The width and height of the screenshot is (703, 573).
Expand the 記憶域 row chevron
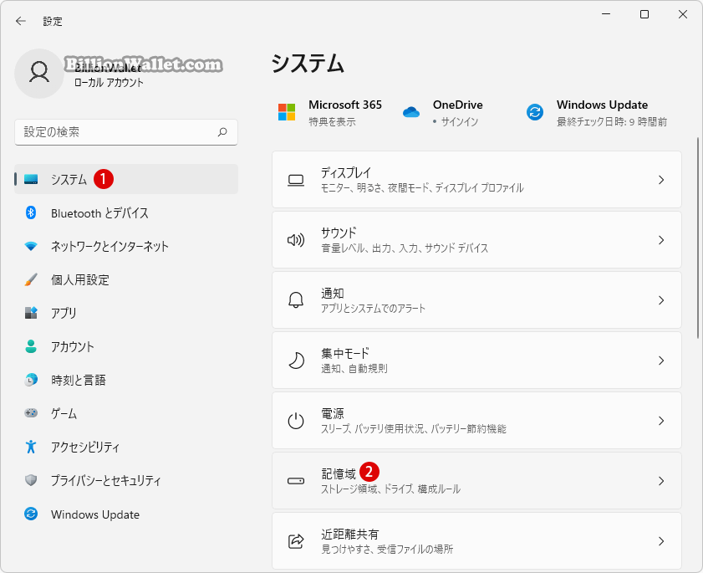pos(661,481)
